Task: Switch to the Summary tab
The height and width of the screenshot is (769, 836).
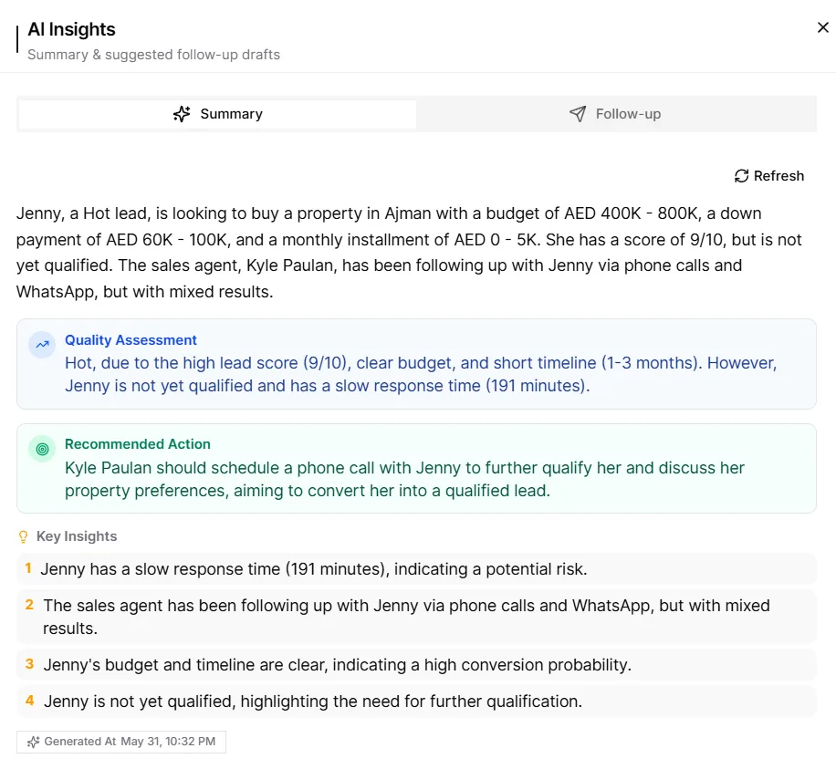Action: click(x=217, y=114)
